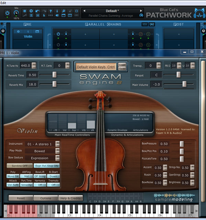This screenshot has width=206, height=220.
Task: Click the B.Start Down selector
Action: coord(54,176)
